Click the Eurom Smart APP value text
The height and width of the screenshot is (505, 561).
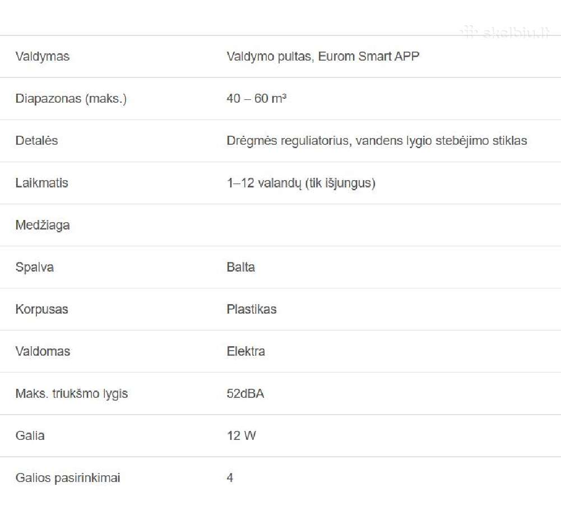tap(369, 56)
